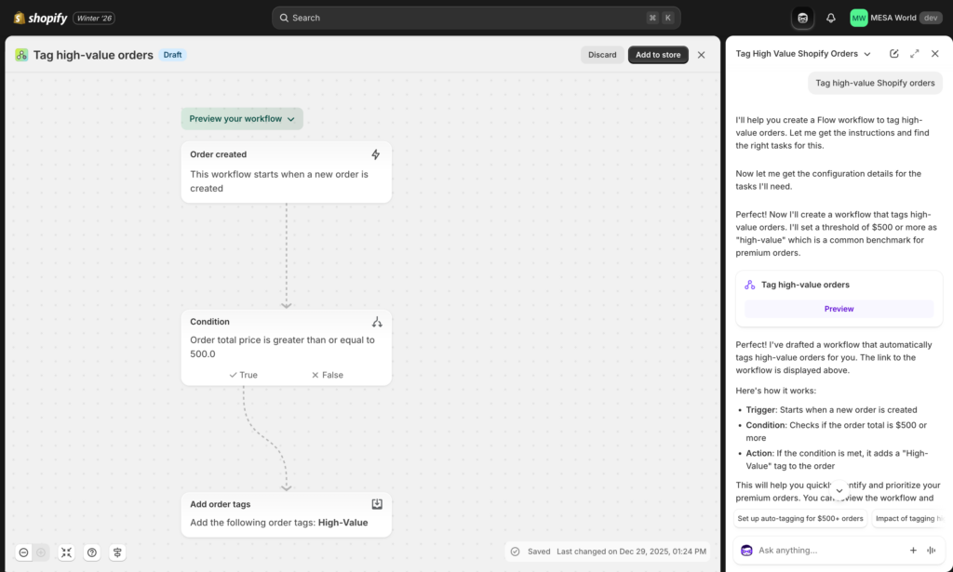The height and width of the screenshot is (572, 953).
Task: Click the branch icon on the Condition card
Action: [376, 322]
